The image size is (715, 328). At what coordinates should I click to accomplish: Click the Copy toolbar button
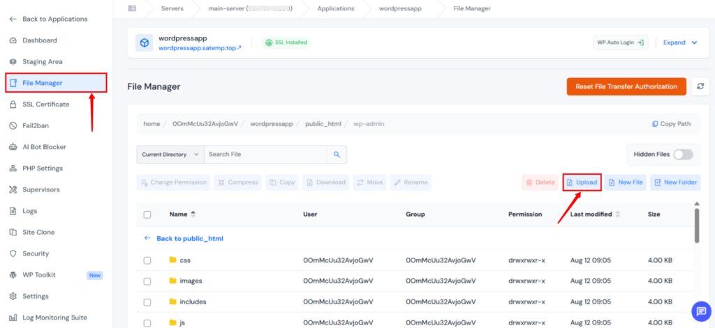tap(282, 182)
